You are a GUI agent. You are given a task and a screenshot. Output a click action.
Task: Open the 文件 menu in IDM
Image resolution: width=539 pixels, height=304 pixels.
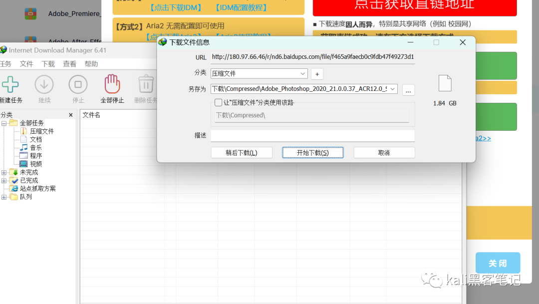26,64
